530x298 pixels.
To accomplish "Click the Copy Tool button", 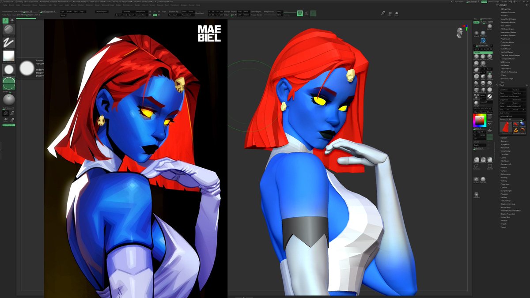I will (506, 100).
